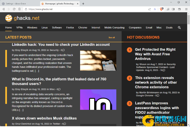Click Misc category on Discord.io post

52,89
